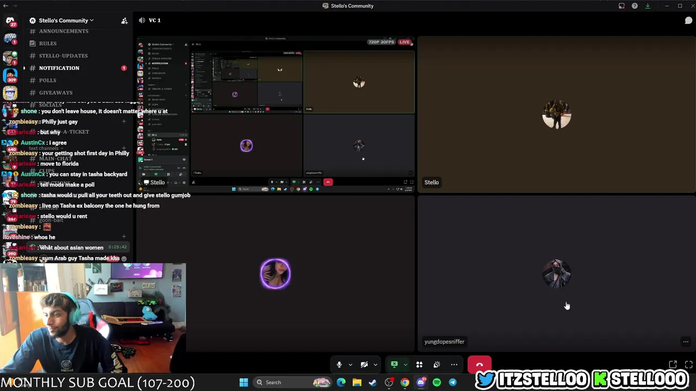
Task: Open the RULES channel
Action: [48, 43]
